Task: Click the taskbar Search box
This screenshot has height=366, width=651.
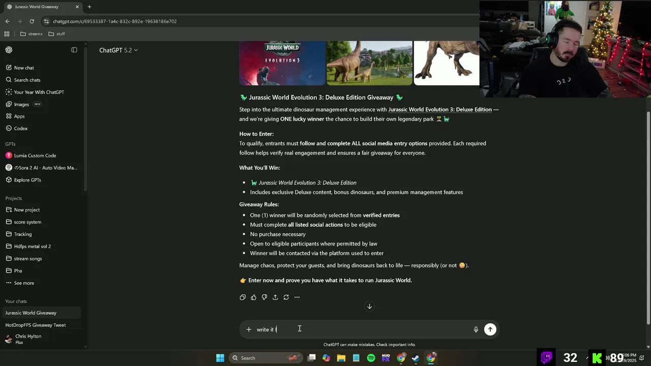Action: 267,358
